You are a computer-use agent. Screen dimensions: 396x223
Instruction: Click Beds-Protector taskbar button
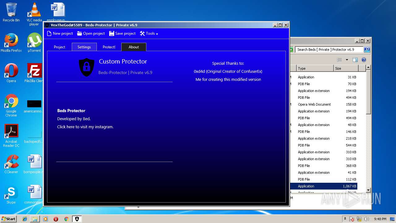(x=77, y=219)
